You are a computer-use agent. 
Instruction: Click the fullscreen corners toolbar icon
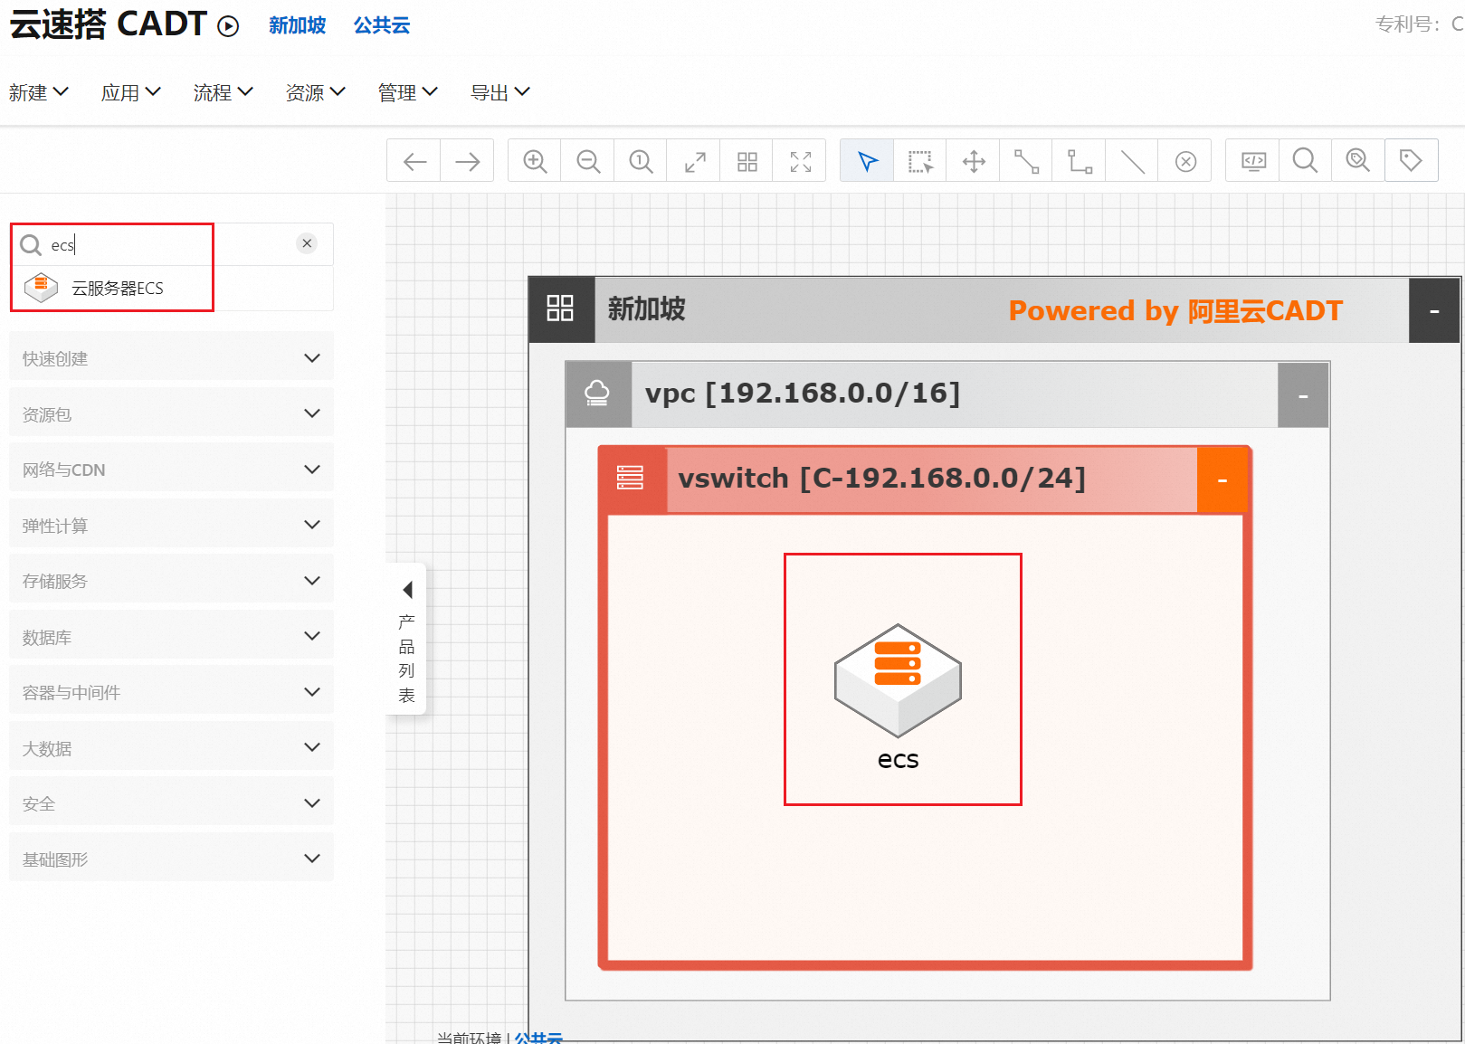click(x=800, y=161)
